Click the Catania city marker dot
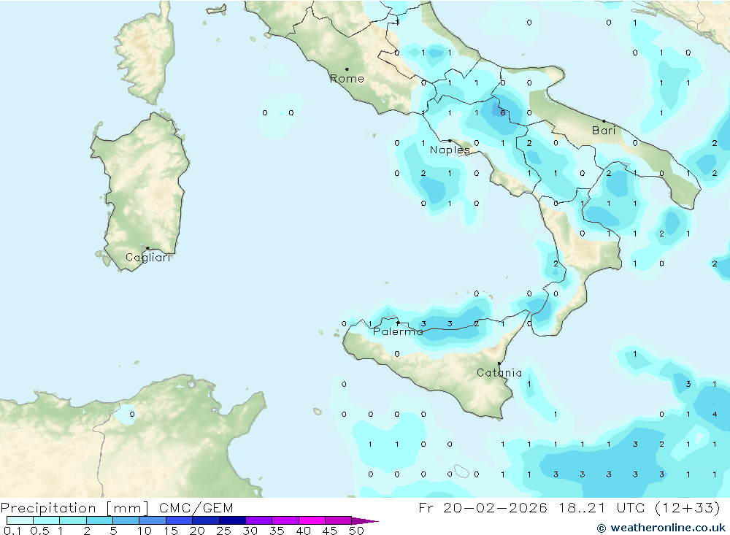The width and height of the screenshot is (730, 535). pos(499,363)
